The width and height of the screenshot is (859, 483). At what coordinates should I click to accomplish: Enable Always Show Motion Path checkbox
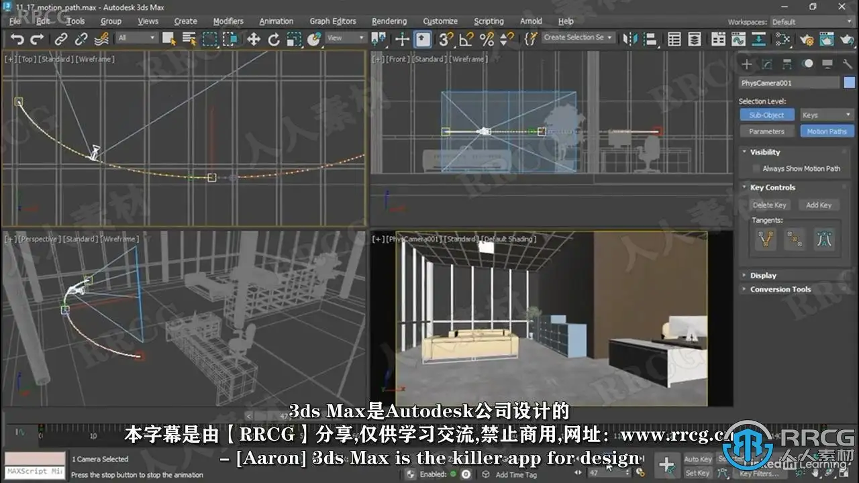click(756, 169)
